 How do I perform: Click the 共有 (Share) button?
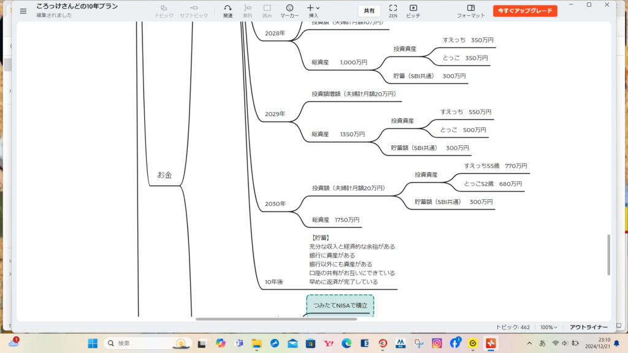tap(369, 11)
